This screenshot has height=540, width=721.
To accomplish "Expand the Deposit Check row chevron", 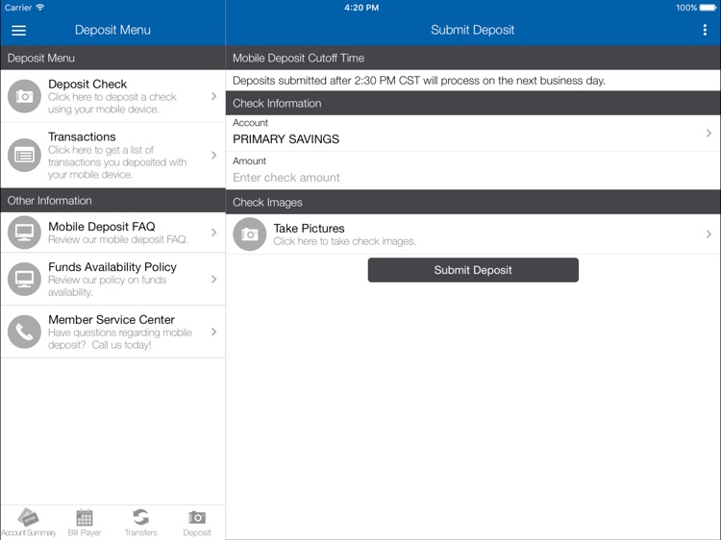I will 213,96.
